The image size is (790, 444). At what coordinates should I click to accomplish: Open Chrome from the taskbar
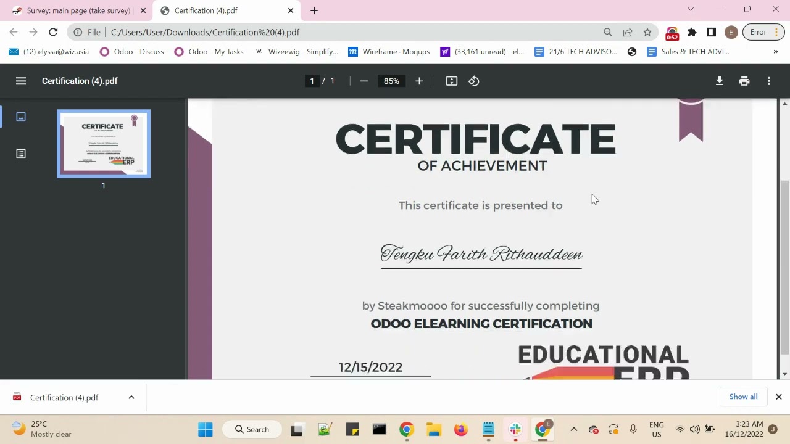[406, 429]
